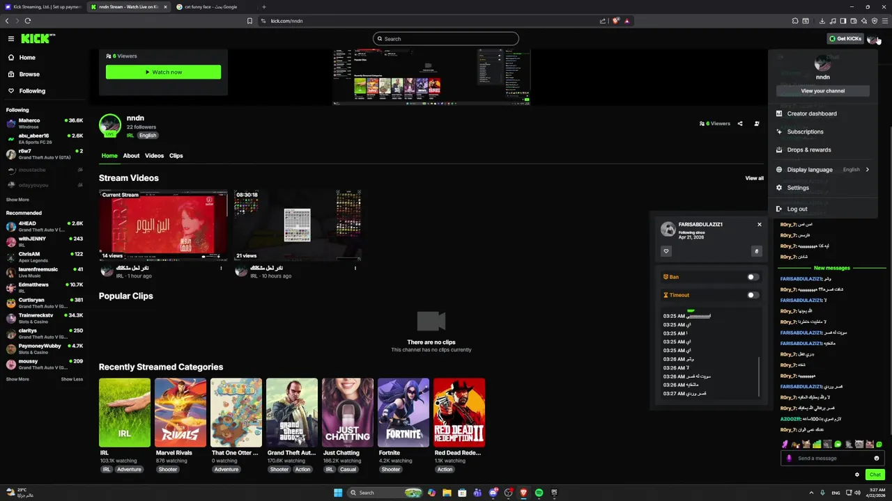The height and width of the screenshot is (501, 892).
Task: Go to Following in sidebar
Action: [x=32, y=90]
